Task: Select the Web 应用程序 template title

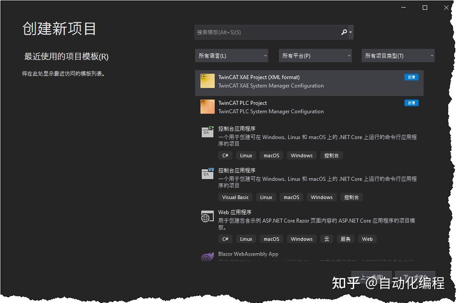Action: 235,212
